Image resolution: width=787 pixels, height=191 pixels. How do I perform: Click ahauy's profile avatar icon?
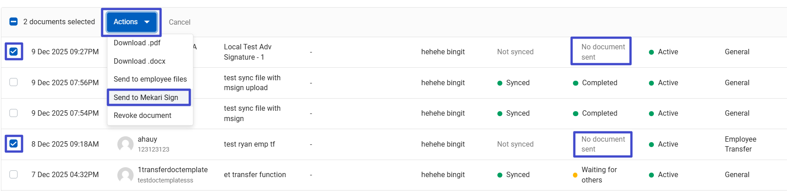125,144
